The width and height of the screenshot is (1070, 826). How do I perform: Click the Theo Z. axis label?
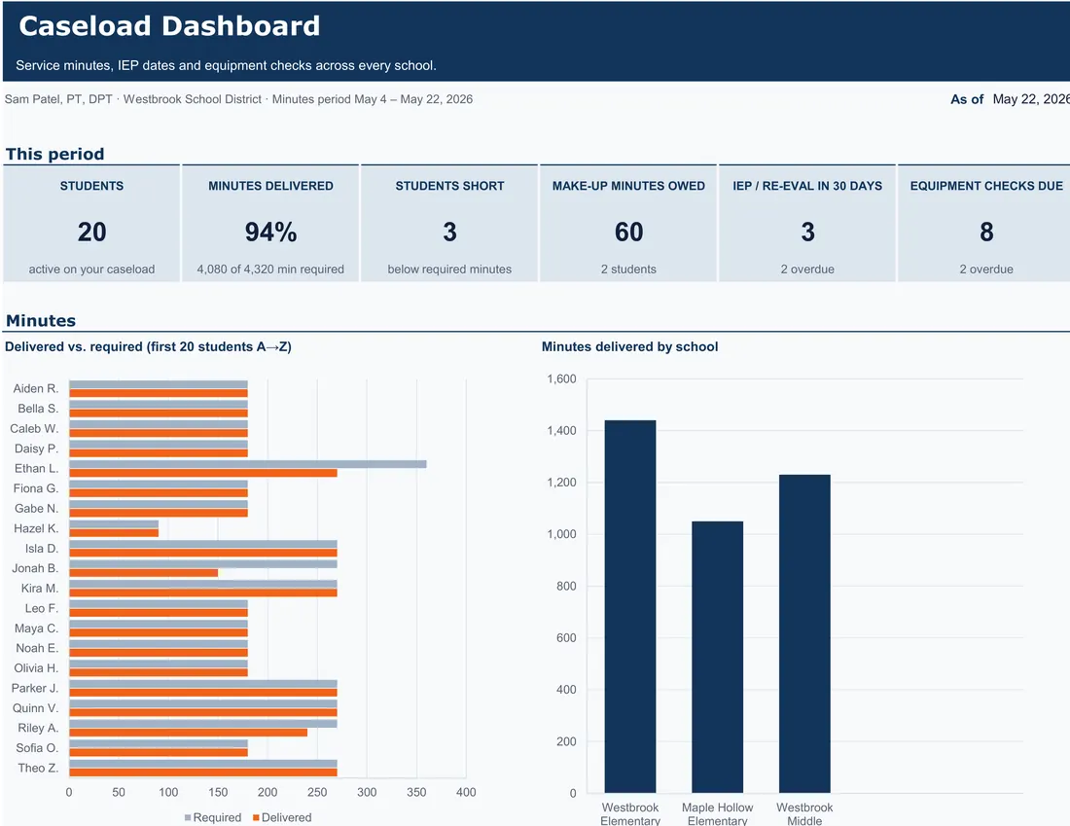click(x=38, y=768)
